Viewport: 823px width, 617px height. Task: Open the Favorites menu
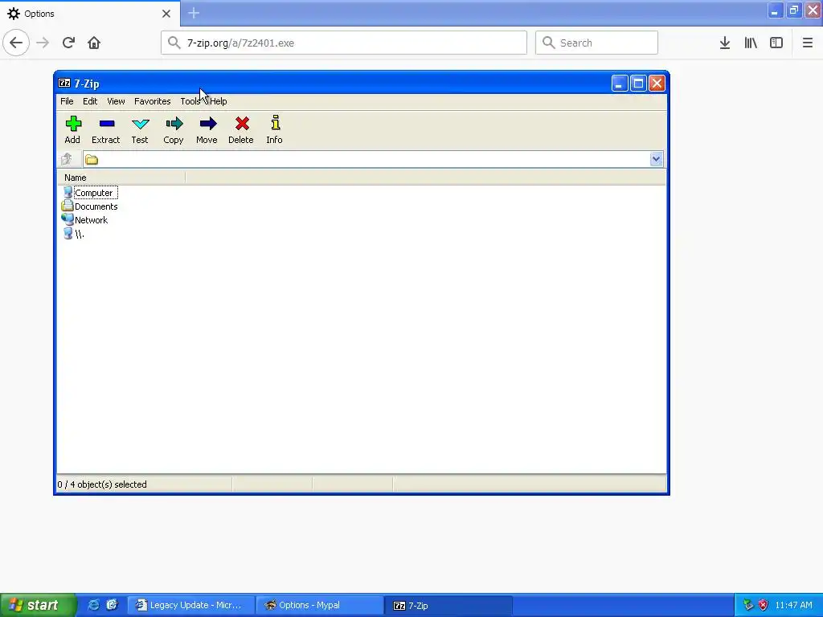(152, 101)
